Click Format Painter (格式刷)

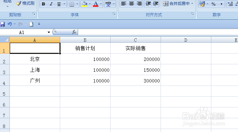[25, 3]
